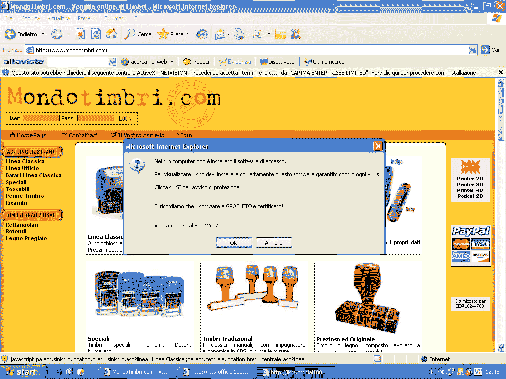Click the PayPal payment logo
The image size is (506, 379).
pos(471,231)
